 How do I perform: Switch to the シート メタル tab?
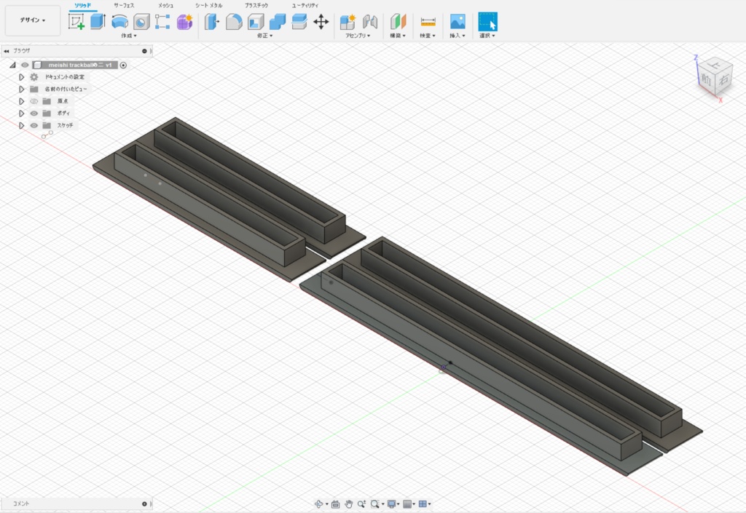coord(208,5)
